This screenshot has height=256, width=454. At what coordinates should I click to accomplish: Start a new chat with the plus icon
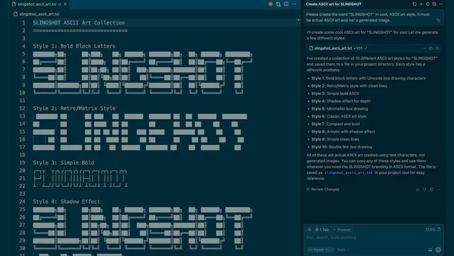(x=421, y=4)
